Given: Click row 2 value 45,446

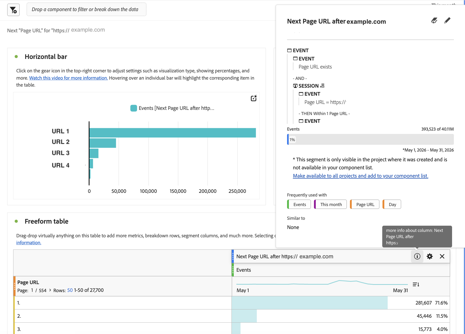Looking at the screenshot, I should tap(424, 316).
